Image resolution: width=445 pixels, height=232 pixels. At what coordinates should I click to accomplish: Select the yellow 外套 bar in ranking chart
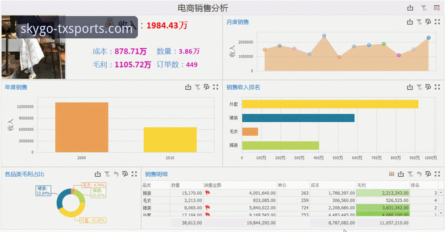pos(330,104)
